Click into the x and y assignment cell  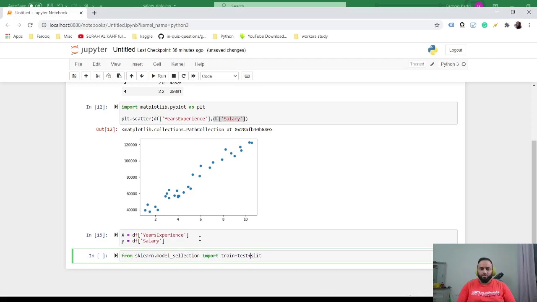click(289, 238)
